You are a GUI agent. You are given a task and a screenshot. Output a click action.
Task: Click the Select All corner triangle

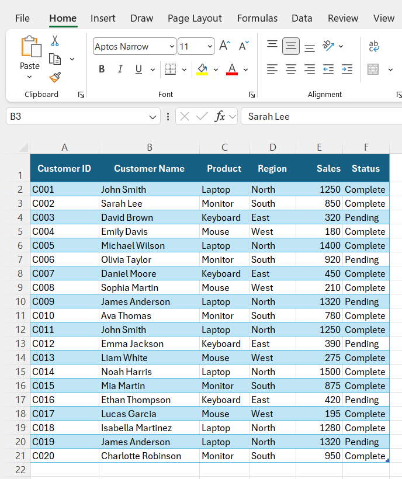24,148
